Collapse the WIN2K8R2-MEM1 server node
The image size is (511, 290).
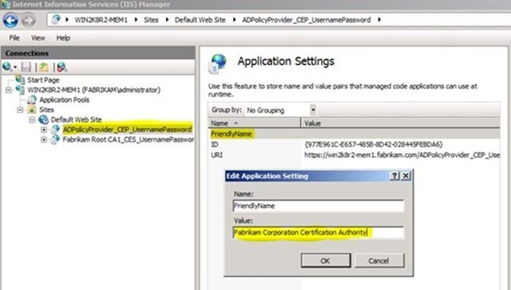(x=9, y=90)
